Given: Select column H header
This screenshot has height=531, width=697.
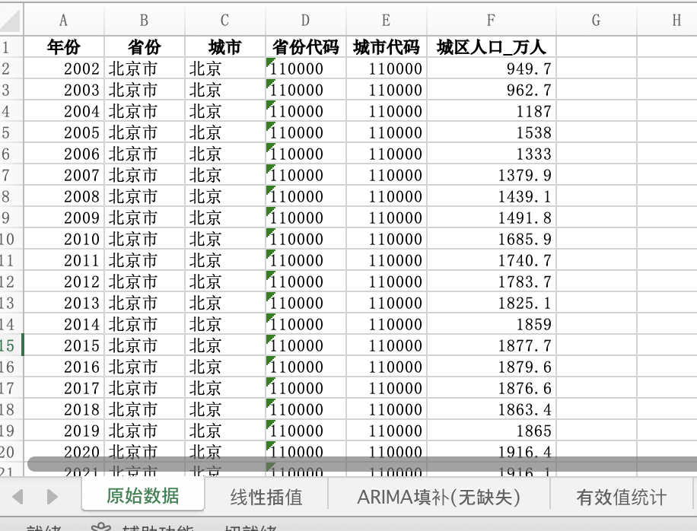Looking at the screenshot, I should pos(667,20).
